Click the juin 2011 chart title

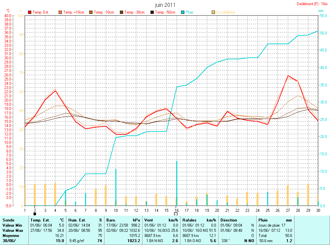pos(165,5)
